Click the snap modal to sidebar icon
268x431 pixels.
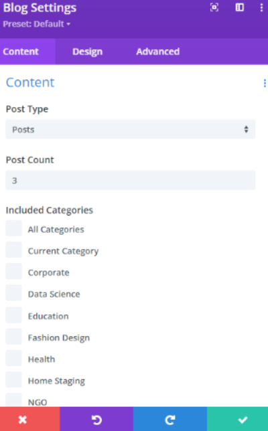point(240,7)
